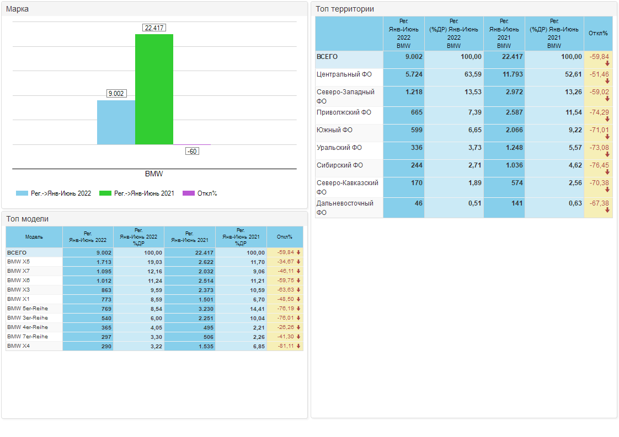
Task: Toggle the Рег.->Янв-Июнь 2022 legend series
Action: pos(54,193)
